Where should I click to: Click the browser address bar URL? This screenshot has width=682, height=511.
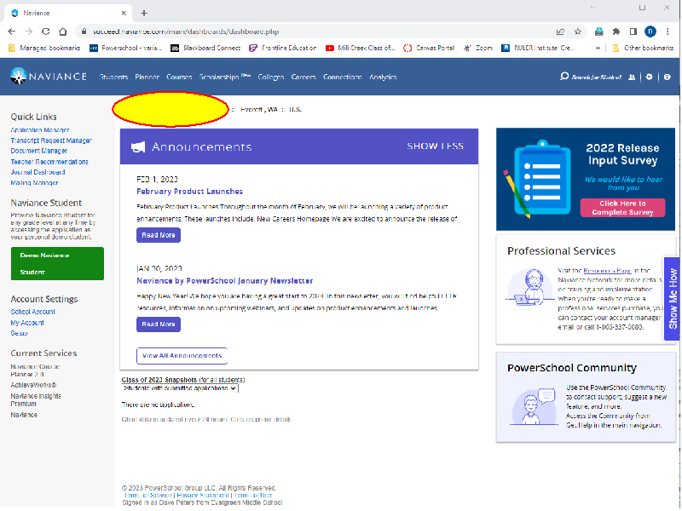[186, 32]
